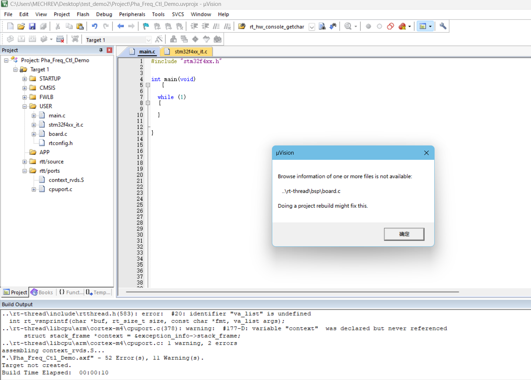Open Options for Target dialog

[x=159, y=39]
